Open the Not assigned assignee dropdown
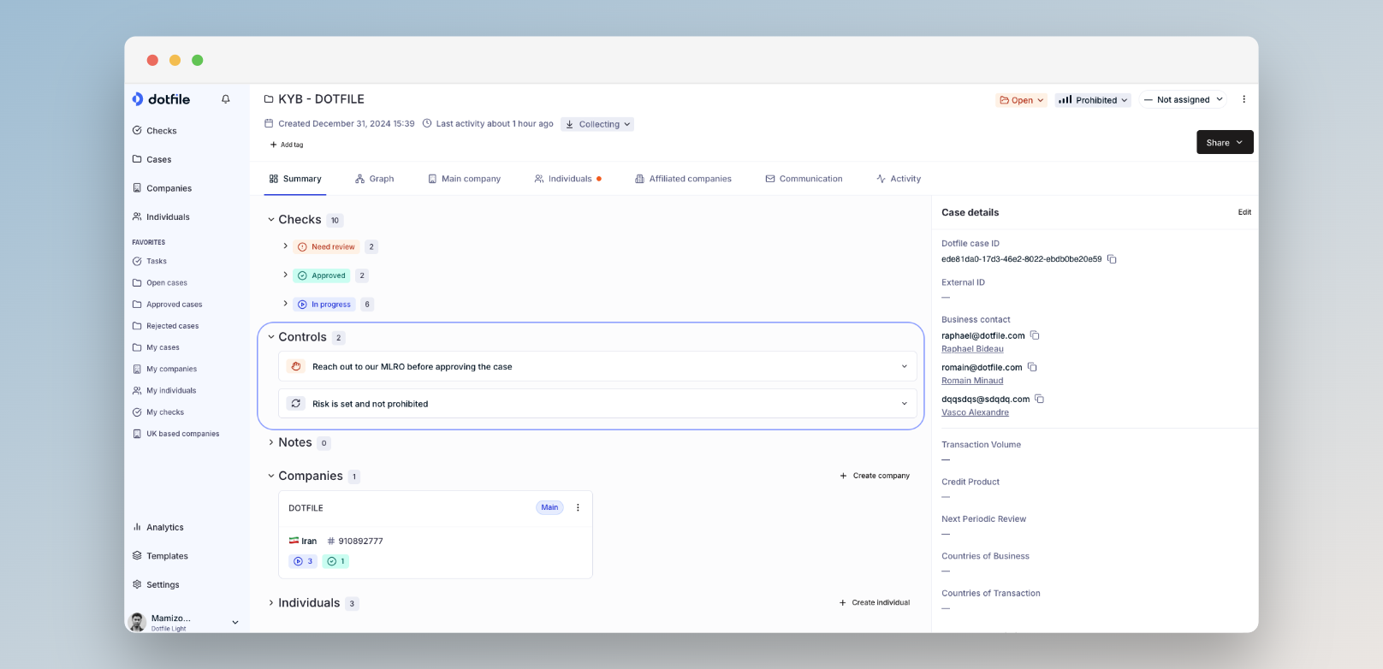Screen dimensions: 1383x669 point(1184,99)
